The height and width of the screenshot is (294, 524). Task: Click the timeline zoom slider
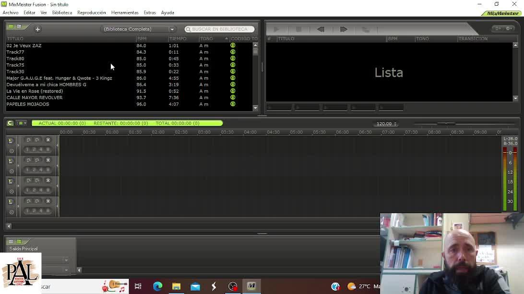[446, 124]
